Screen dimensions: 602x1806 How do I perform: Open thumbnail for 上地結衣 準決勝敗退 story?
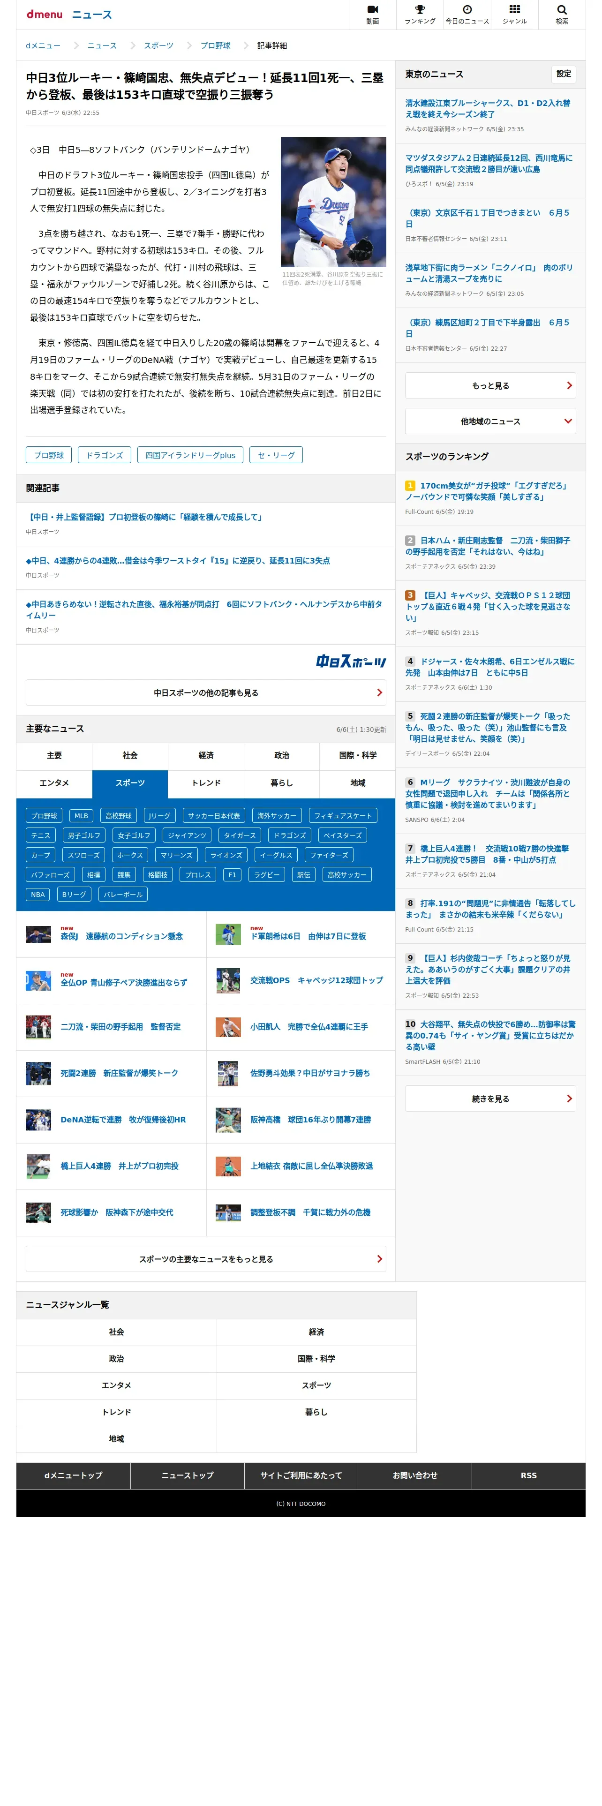click(x=228, y=1166)
